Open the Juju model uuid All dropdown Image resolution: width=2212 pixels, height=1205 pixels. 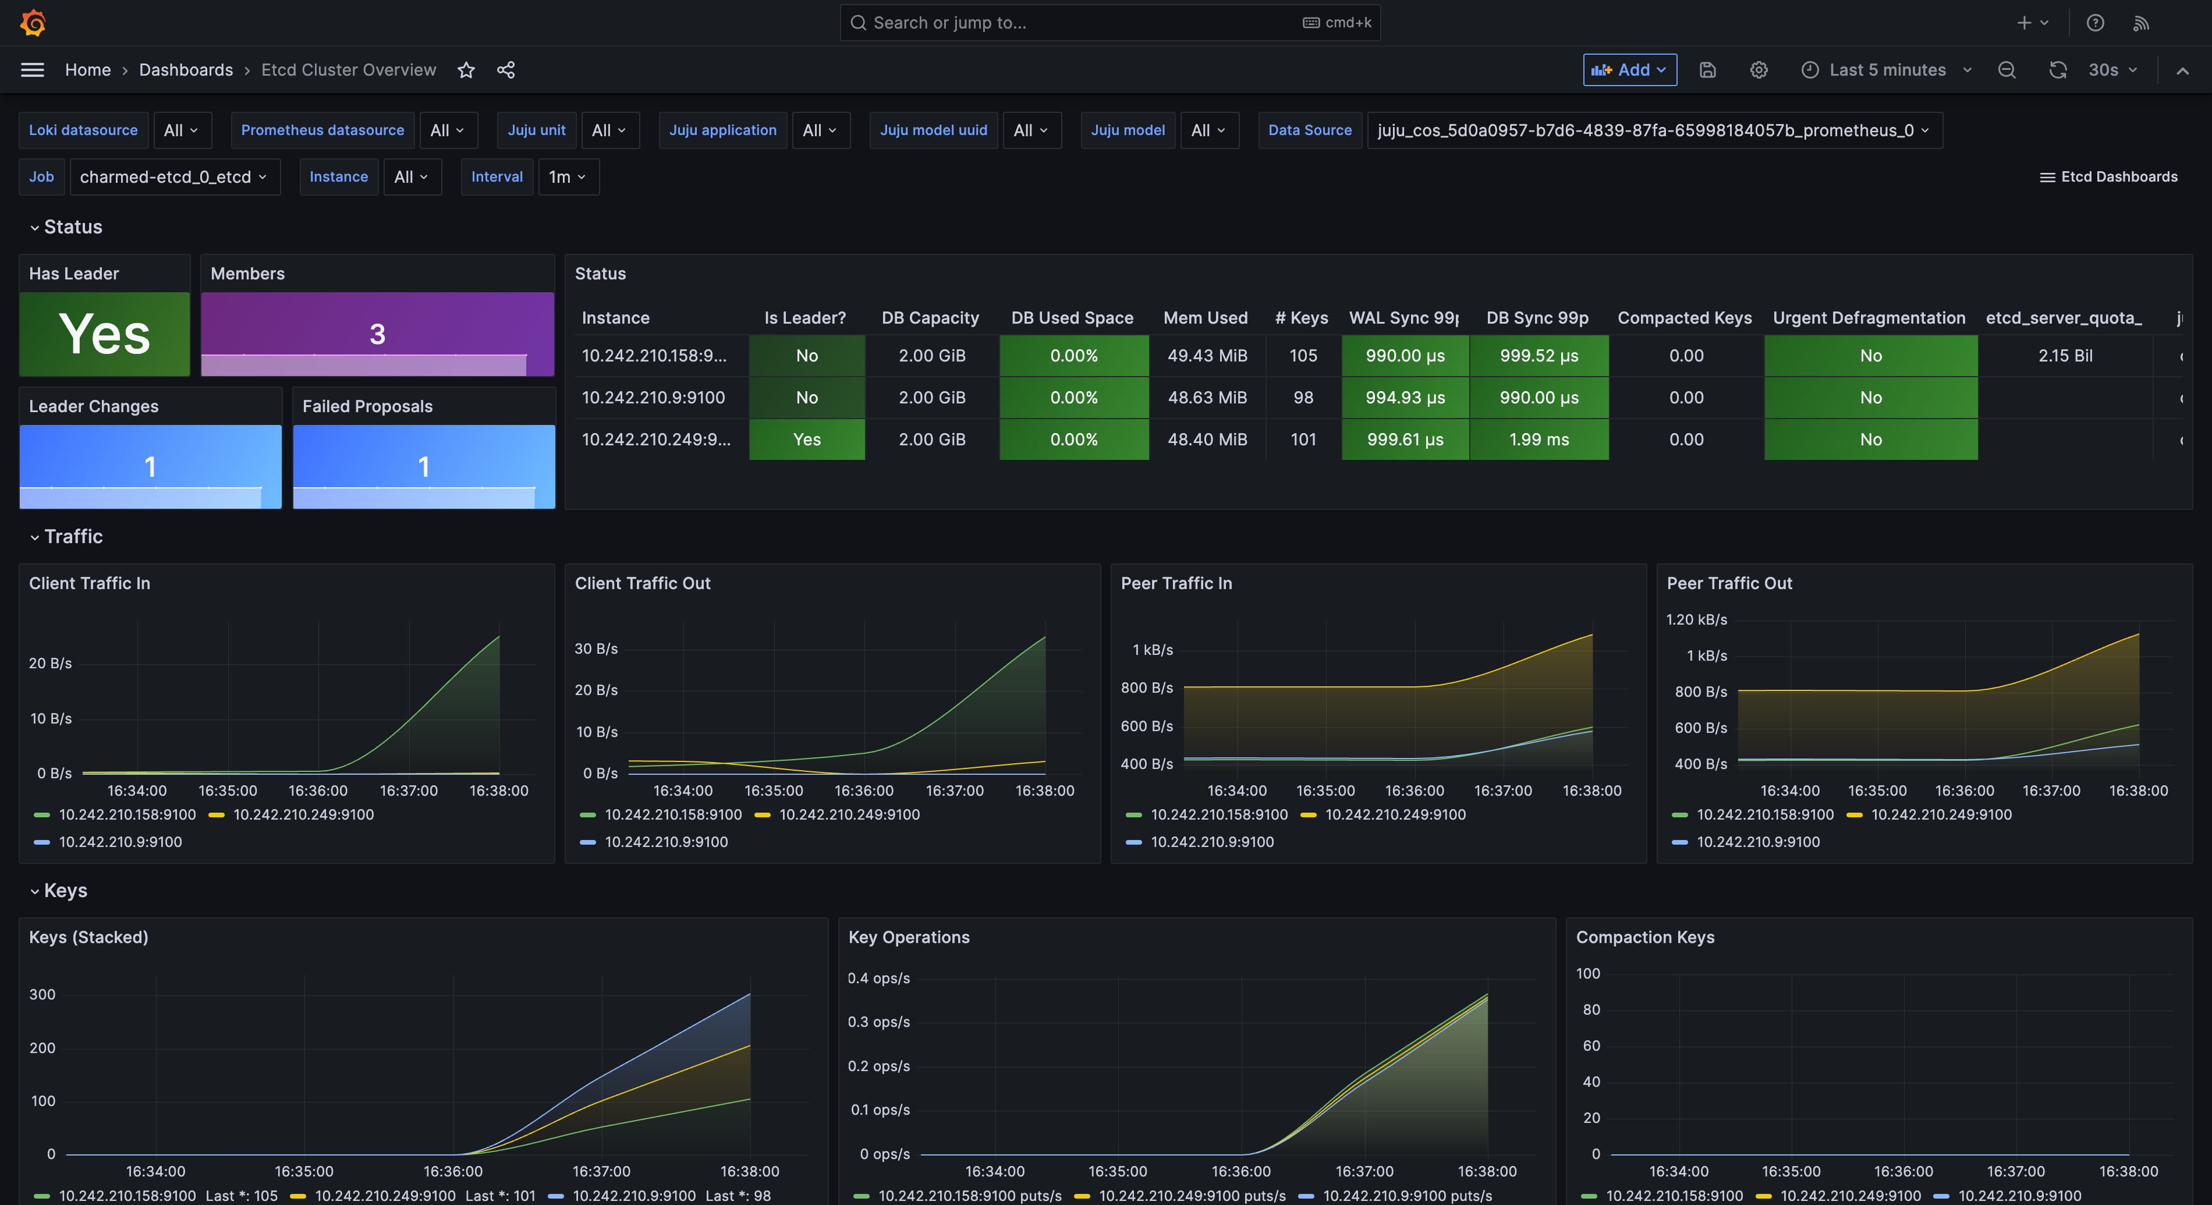(x=1032, y=130)
